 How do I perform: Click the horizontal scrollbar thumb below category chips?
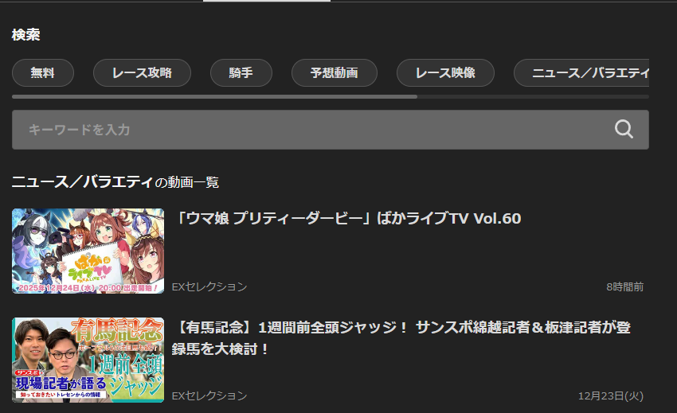214,96
